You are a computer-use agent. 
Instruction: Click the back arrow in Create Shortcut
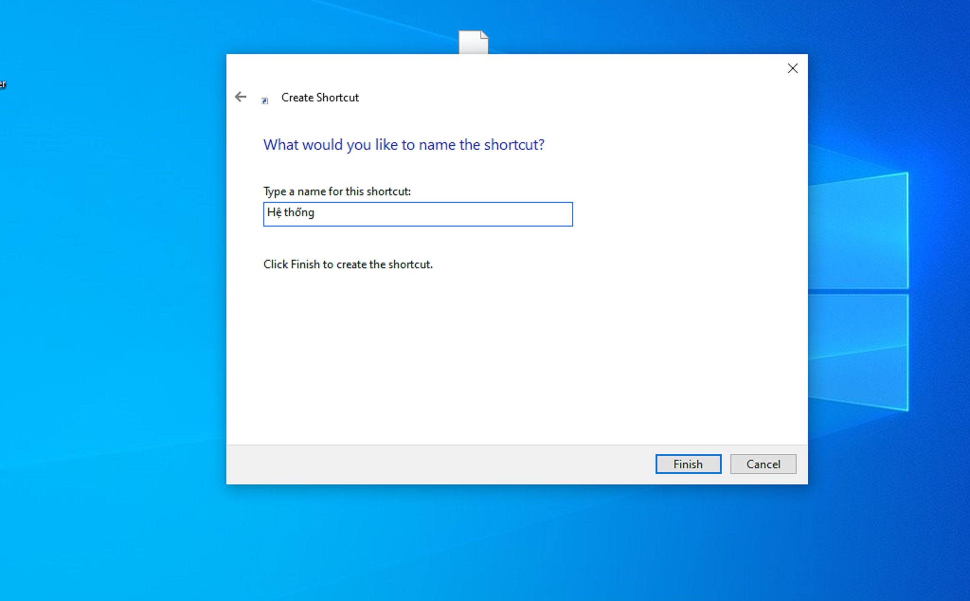pos(241,97)
